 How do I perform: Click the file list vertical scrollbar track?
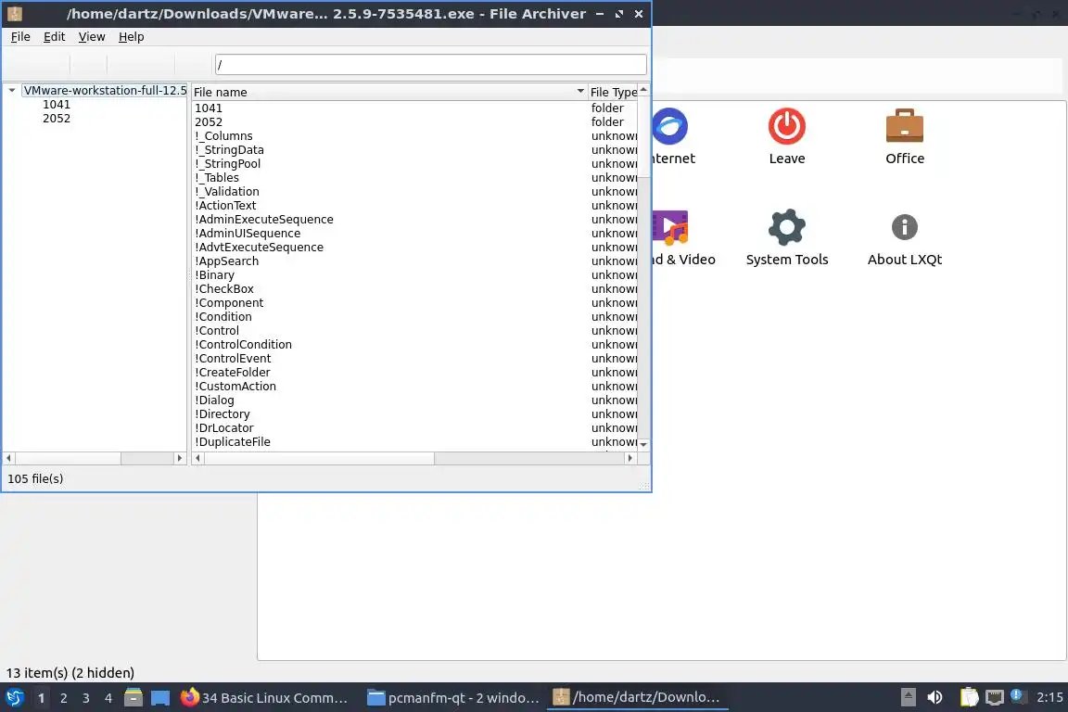coord(643,307)
